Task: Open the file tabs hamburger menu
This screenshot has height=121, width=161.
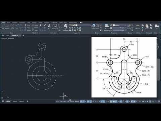Action: pyautogui.click(x=3, y=36)
